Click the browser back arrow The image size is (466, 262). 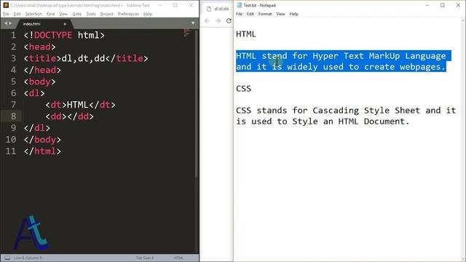(207, 21)
